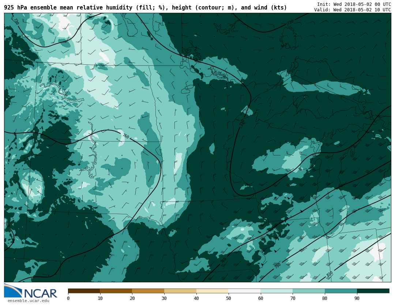Select the 50-60 near-white swatch

244,291
